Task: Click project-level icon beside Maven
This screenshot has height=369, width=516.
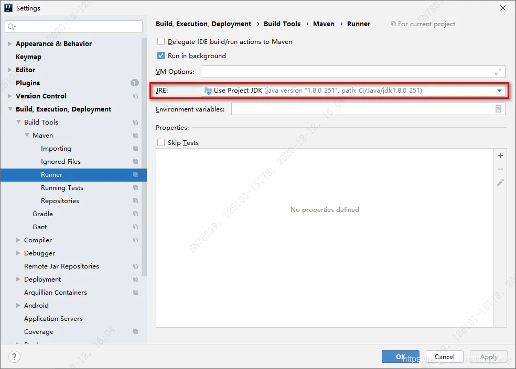Action: 135,136
